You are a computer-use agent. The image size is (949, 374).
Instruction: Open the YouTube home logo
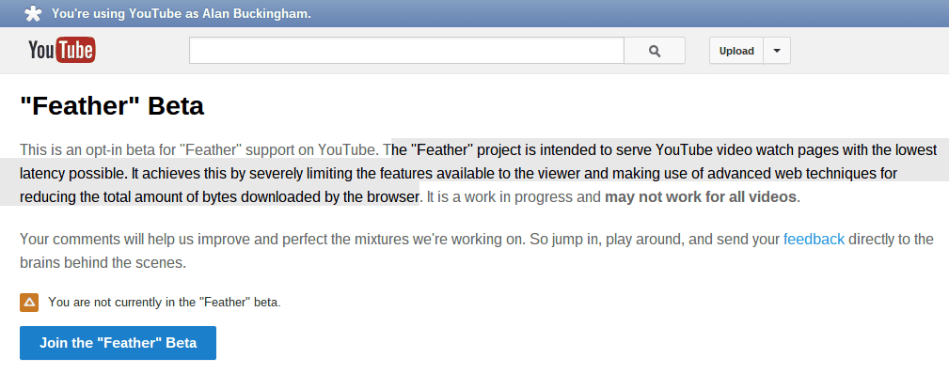click(x=62, y=50)
